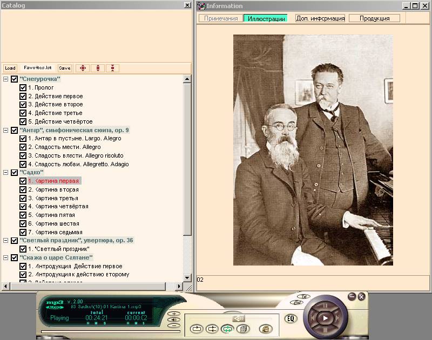Click the four-arrow icon in the Catalog toolbar
Image resolution: width=432 pixels, height=340 pixels.
83,68
